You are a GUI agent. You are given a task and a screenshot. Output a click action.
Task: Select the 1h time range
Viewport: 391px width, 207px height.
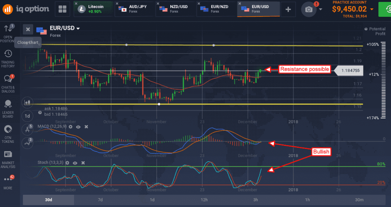coord(307,200)
